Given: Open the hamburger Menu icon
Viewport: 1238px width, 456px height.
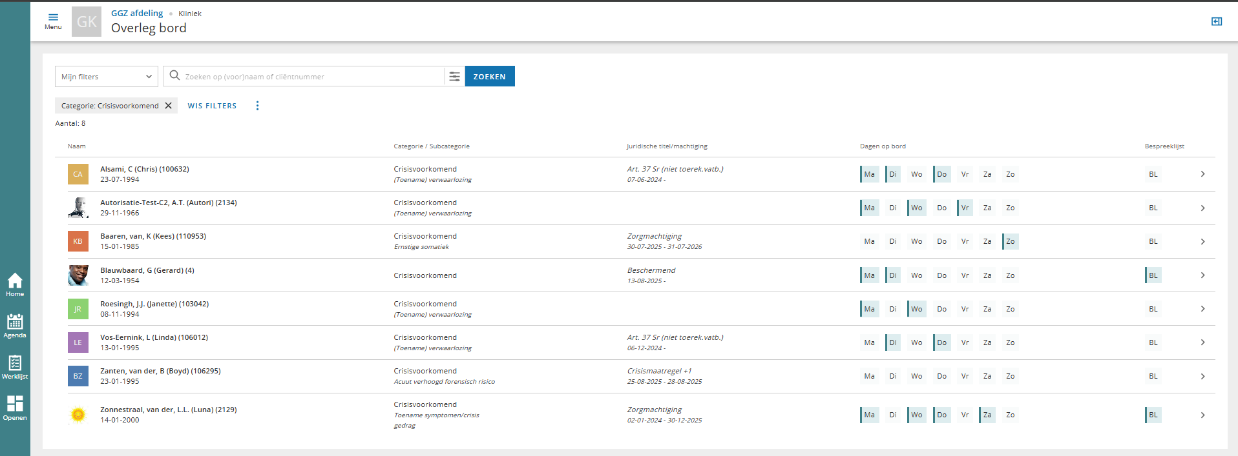Looking at the screenshot, I should tap(53, 21).
